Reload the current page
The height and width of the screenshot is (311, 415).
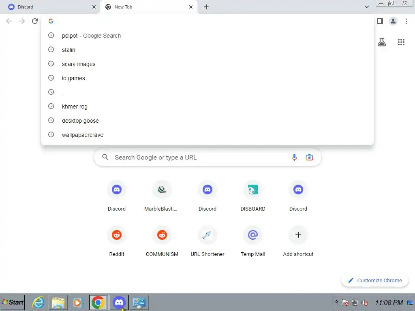click(35, 21)
